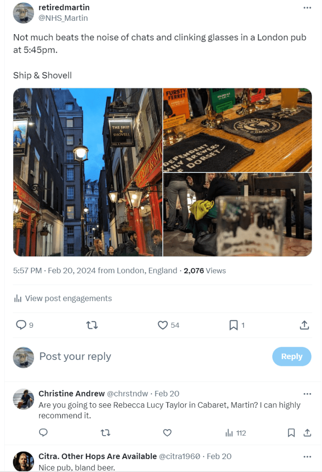The image size is (322, 472).
Task: Share the main post with the upload icon
Action: click(304, 325)
